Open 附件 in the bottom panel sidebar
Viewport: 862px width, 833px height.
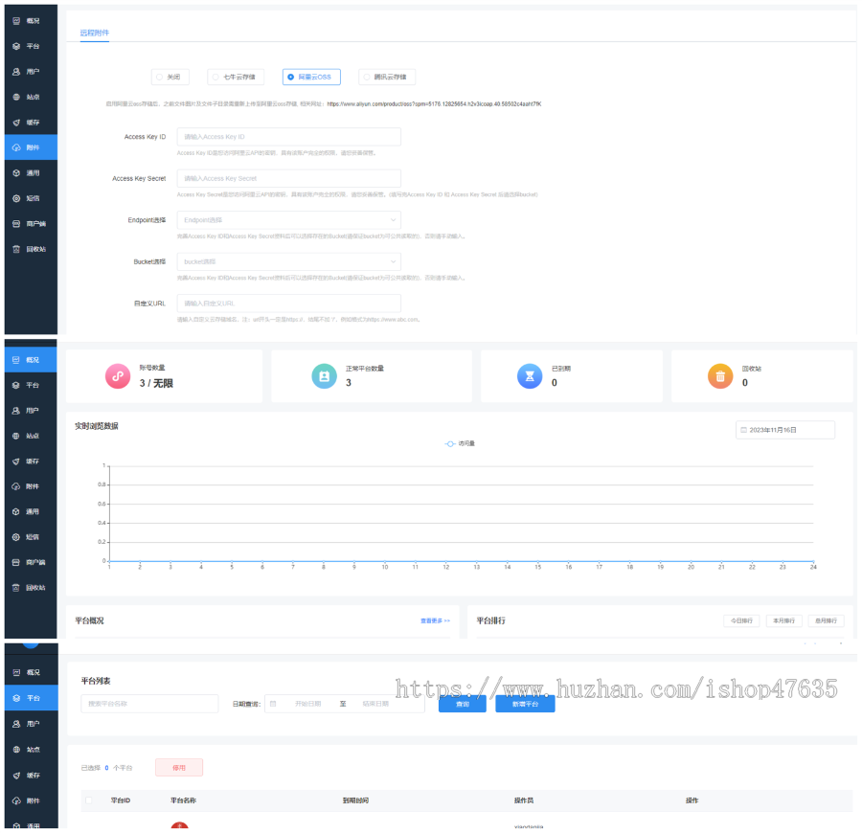(x=31, y=800)
